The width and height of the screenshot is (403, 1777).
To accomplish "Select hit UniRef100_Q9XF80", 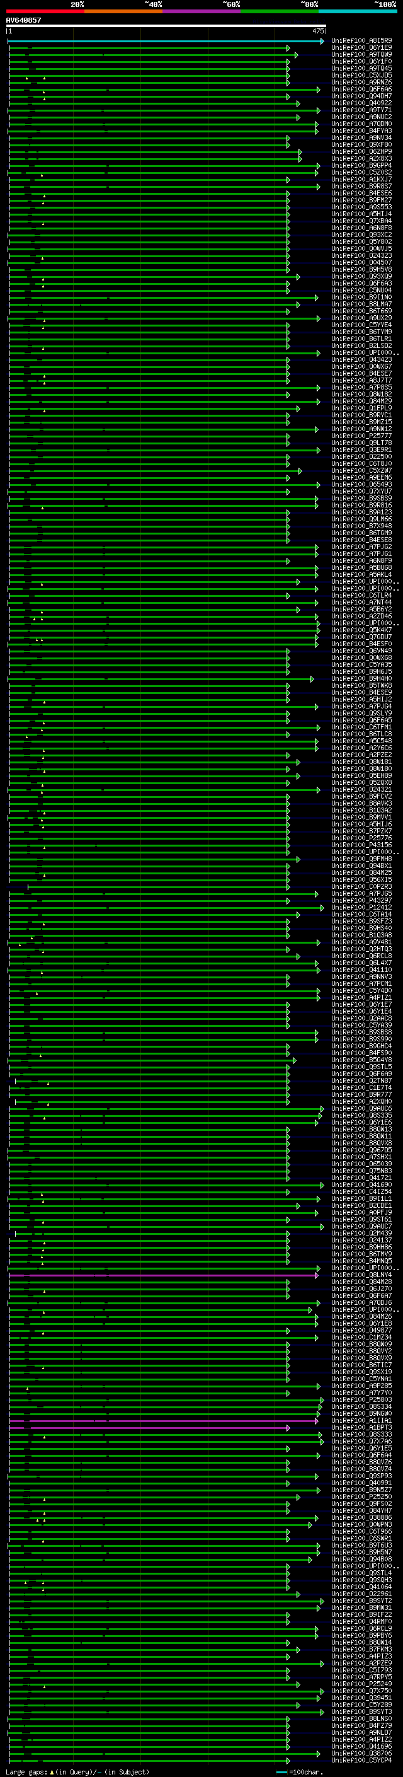I will tap(361, 145).
